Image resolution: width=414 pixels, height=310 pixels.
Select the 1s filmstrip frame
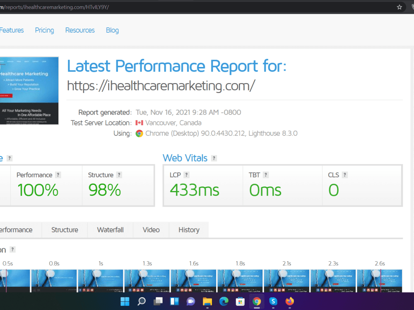pyautogui.click(x=101, y=281)
